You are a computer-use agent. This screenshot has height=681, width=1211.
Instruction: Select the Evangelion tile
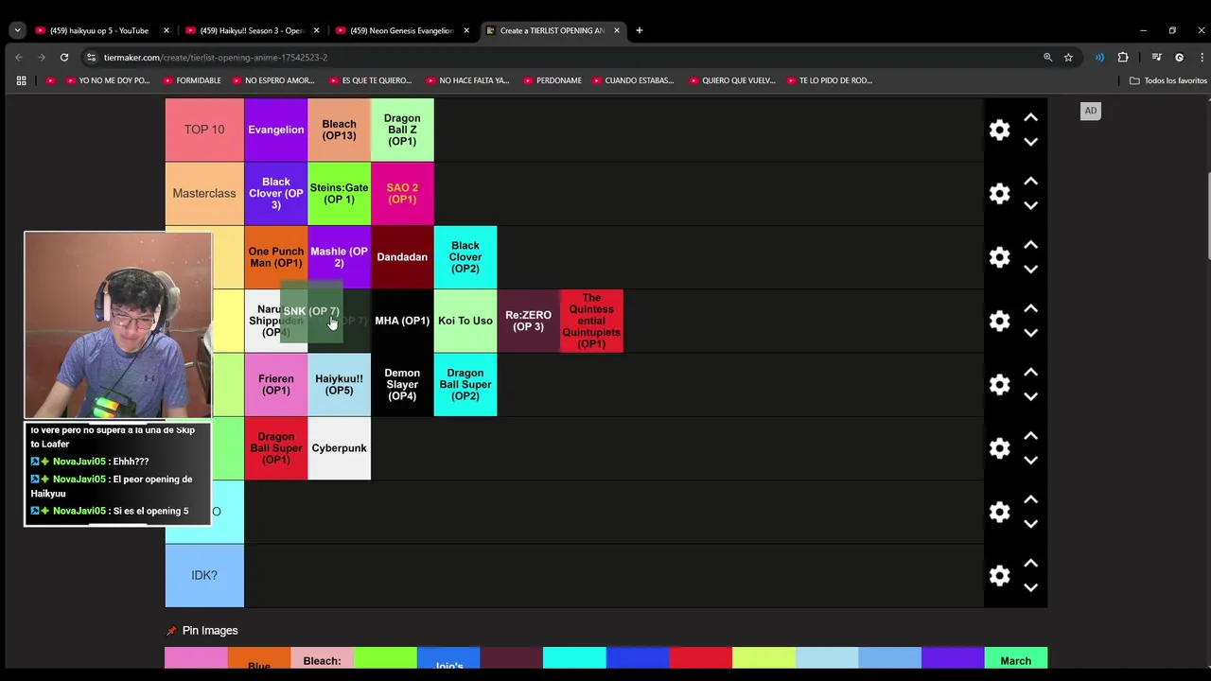[276, 130]
